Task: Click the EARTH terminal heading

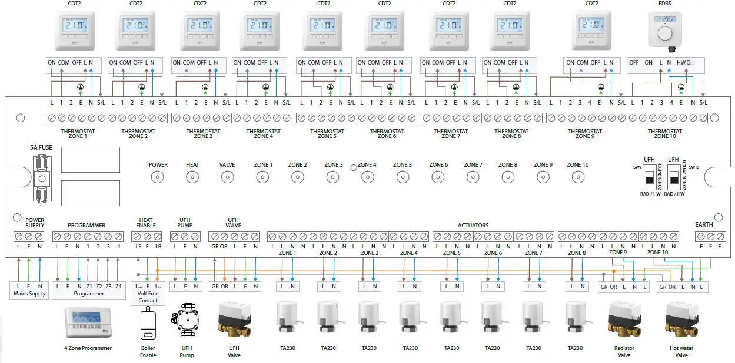Action: 704,224
